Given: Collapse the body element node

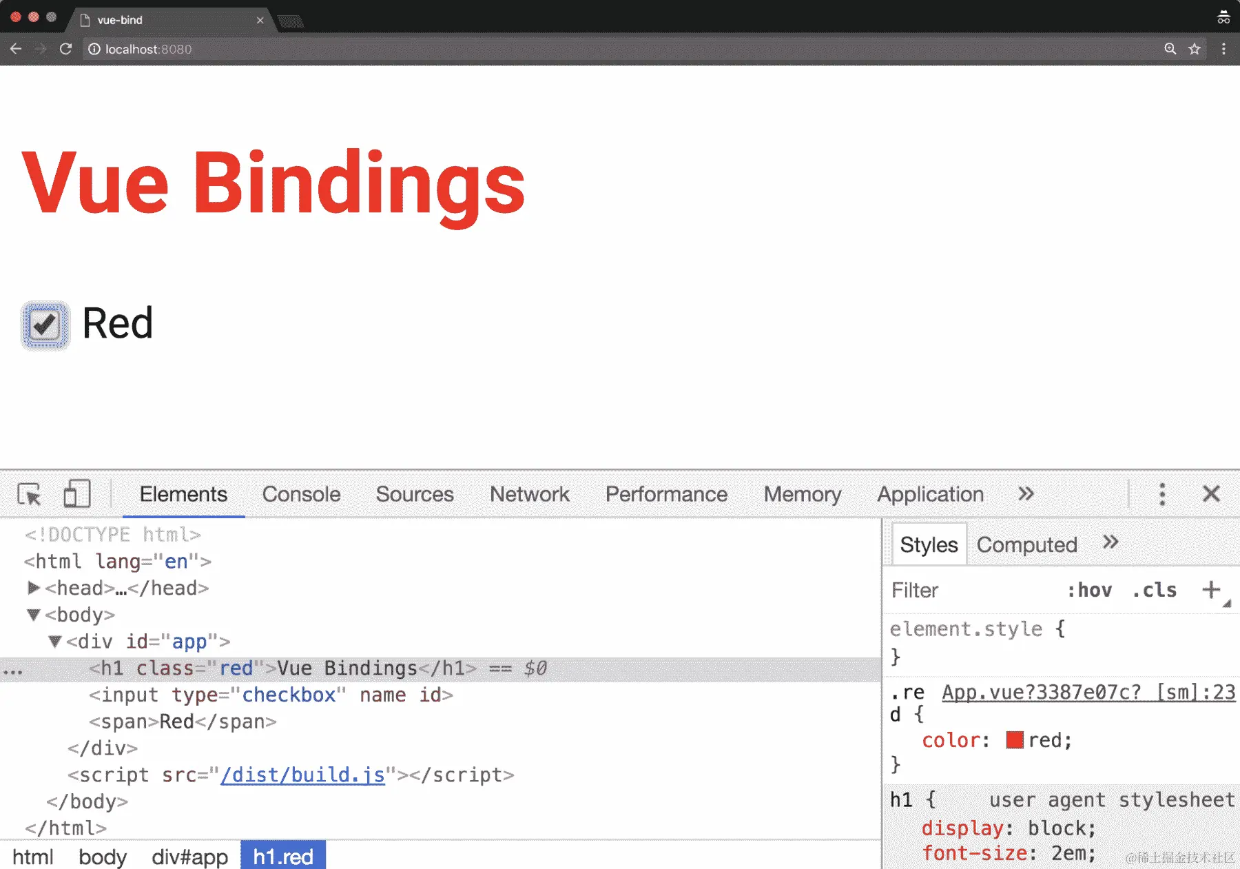Looking at the screenshot, I should [33, 614].
